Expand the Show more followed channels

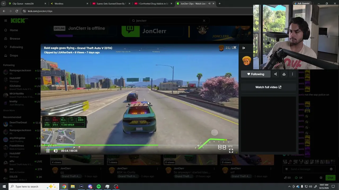click(x=9, y=110)
